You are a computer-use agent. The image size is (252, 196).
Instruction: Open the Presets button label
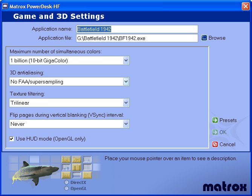point(228,120)
